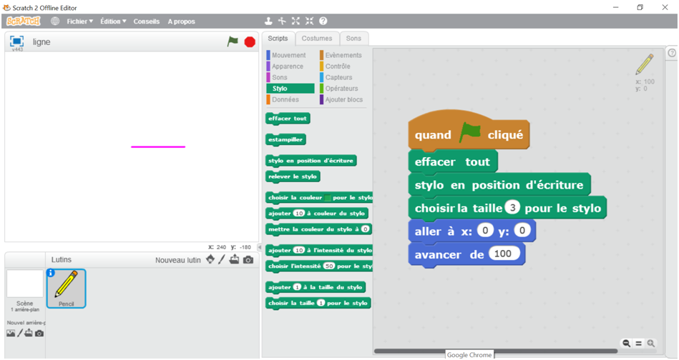Screen dimensions: 679x360
Task: Switch stage to full screen mode
Action: (16, 41)
